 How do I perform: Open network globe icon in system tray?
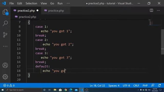146,90
